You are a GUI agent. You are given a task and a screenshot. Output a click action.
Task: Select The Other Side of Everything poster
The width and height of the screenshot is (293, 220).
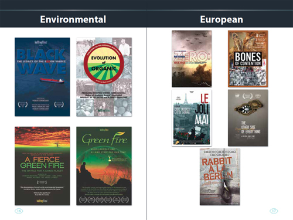pos(248,118)
